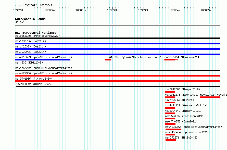Image resolution: width=227 pixels, height=150 pixels.
Task: Select the short blue bar for nsv4118693
Action: click(43, 60)
